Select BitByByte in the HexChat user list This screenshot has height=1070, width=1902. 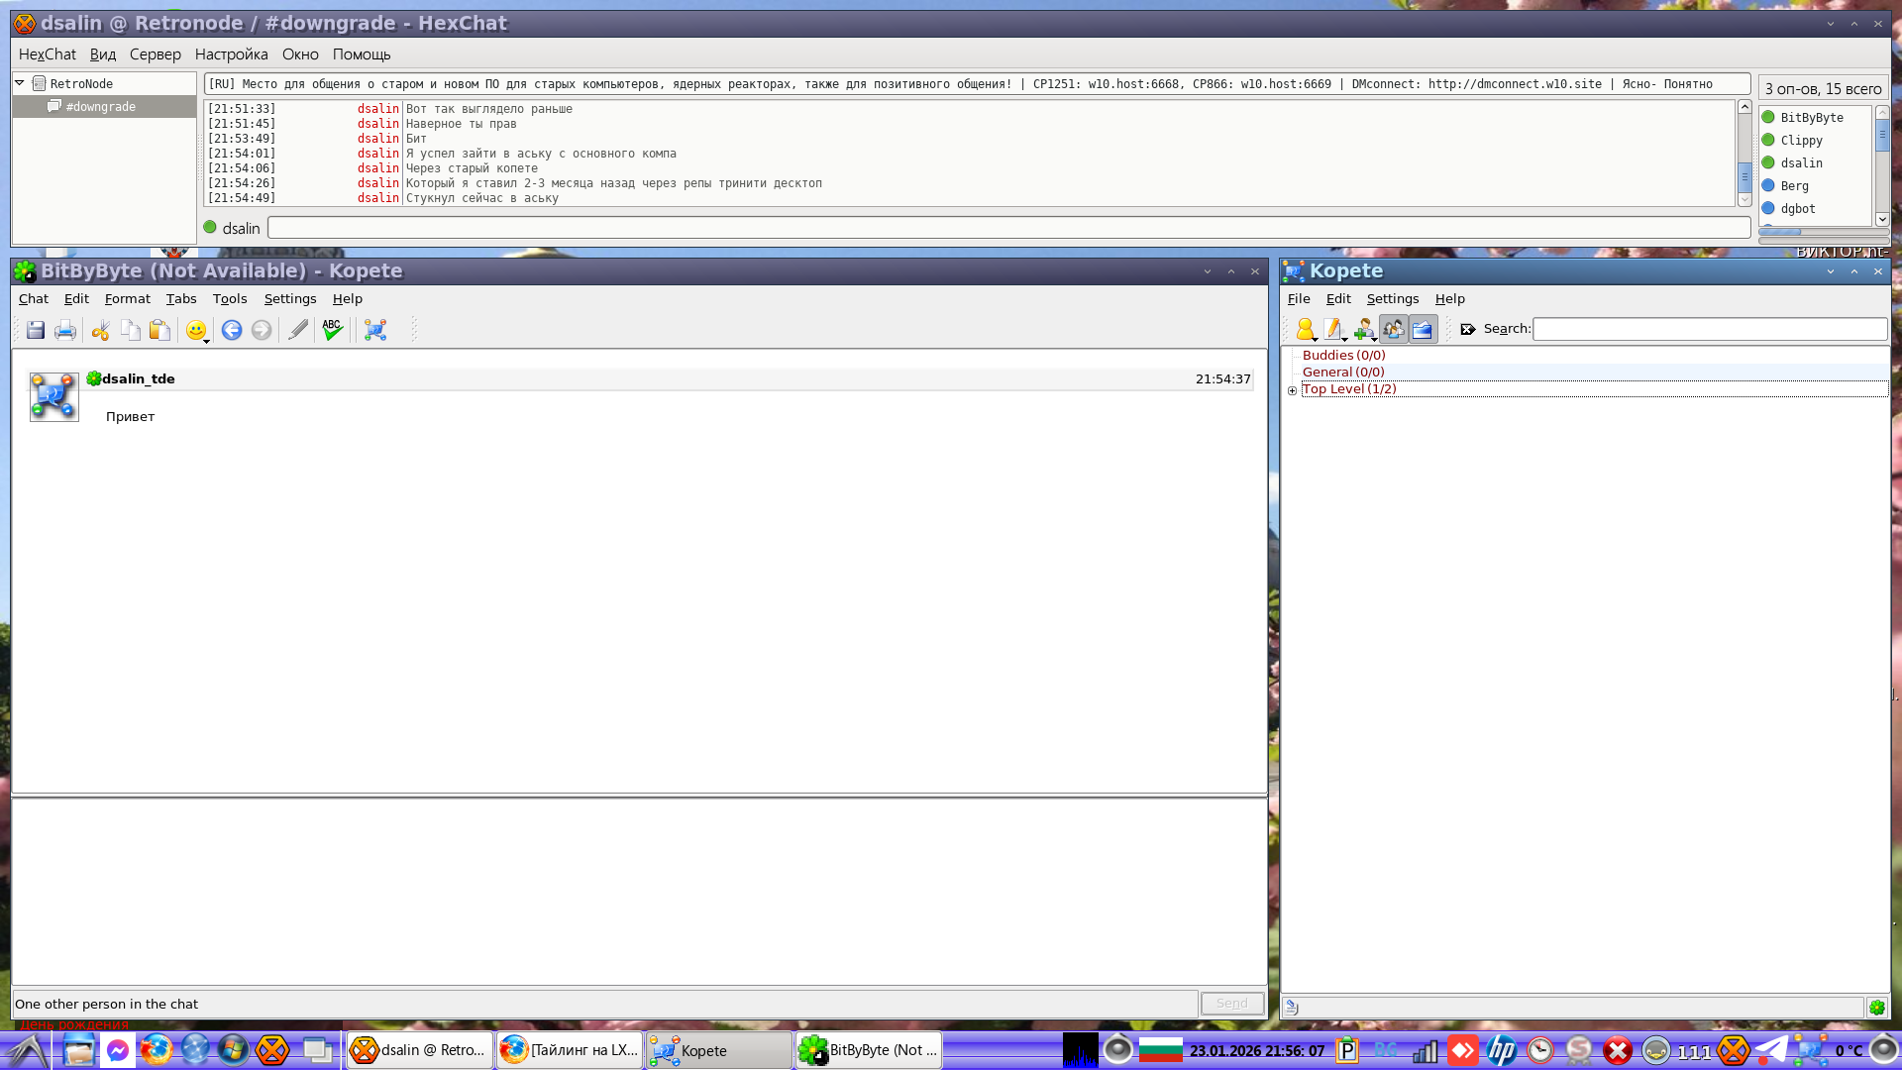1811,118
